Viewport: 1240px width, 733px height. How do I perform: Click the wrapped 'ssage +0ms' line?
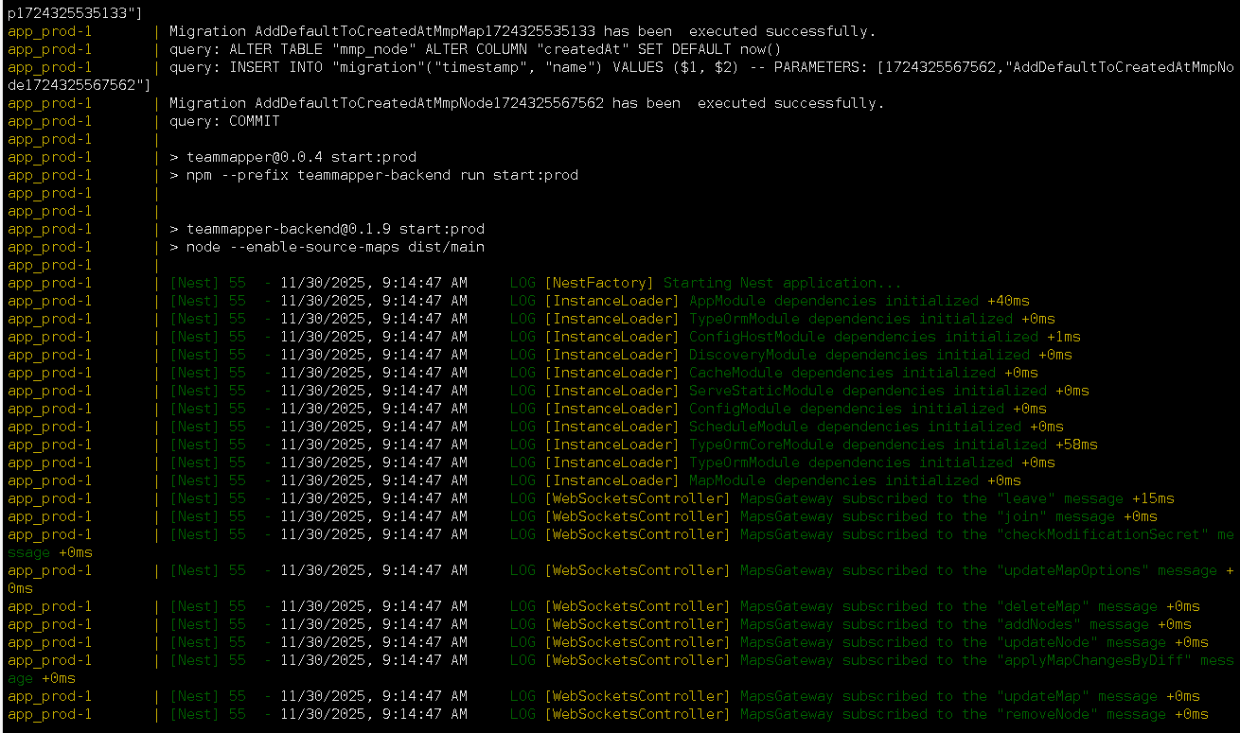[50, 552]
